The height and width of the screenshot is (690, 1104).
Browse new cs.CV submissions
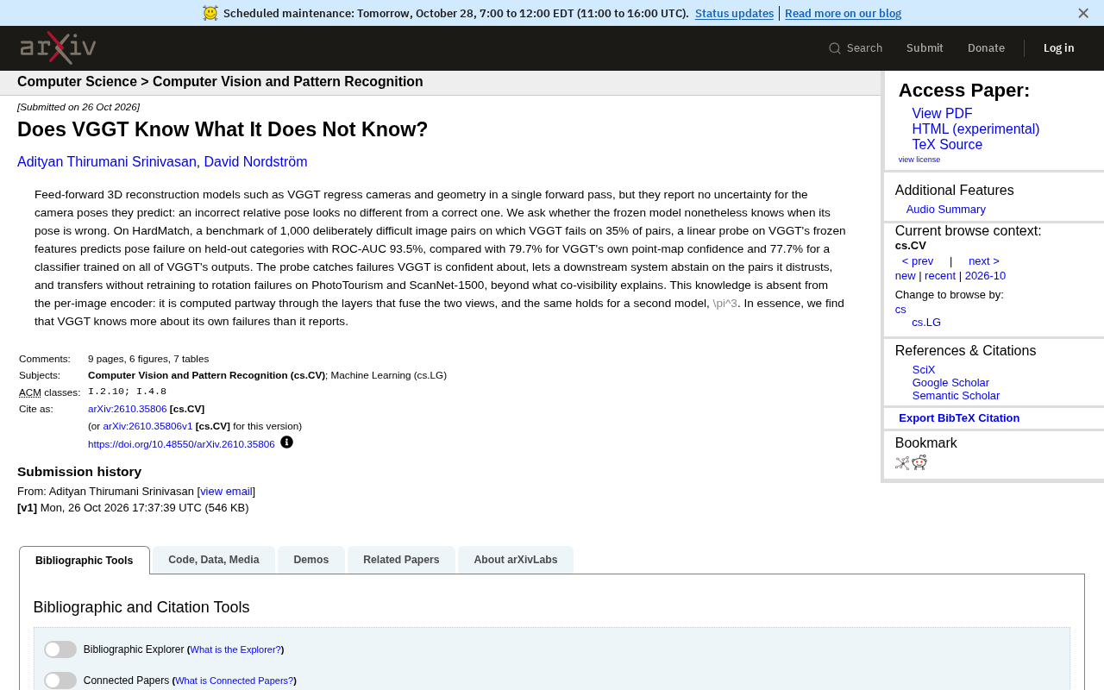pos(906,276)
